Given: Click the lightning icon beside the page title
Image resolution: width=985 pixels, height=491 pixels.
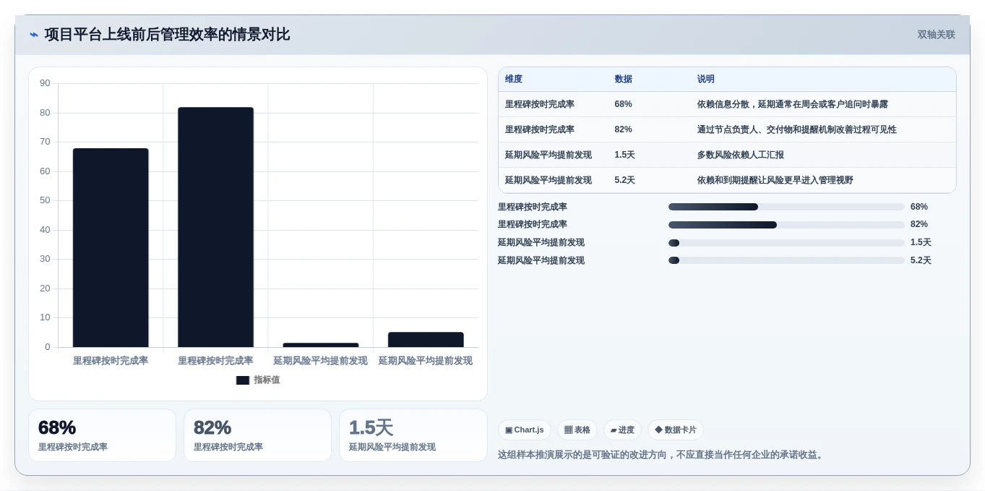Looking at the screenshot, I should point(34,35).
